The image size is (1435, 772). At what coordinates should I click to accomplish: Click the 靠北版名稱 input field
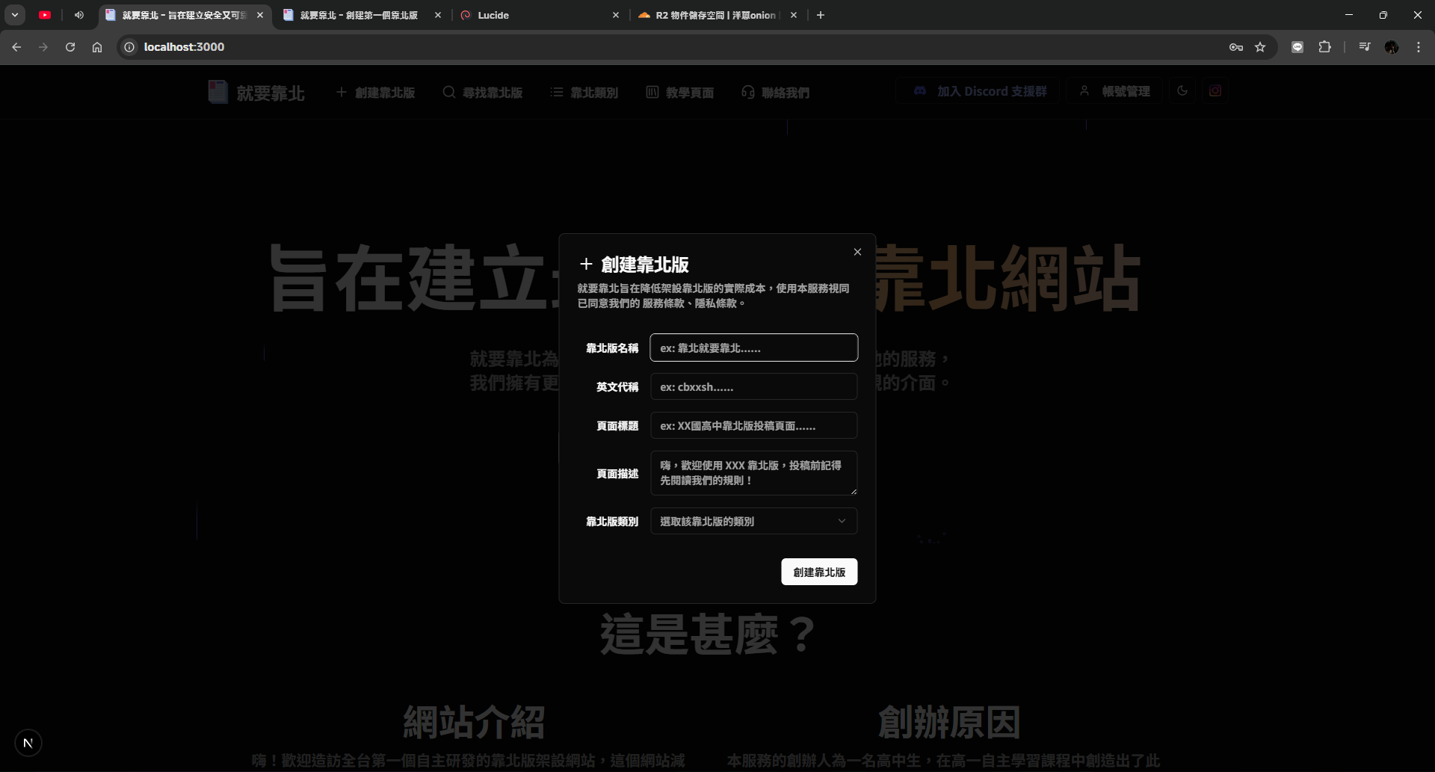point(753,348)
